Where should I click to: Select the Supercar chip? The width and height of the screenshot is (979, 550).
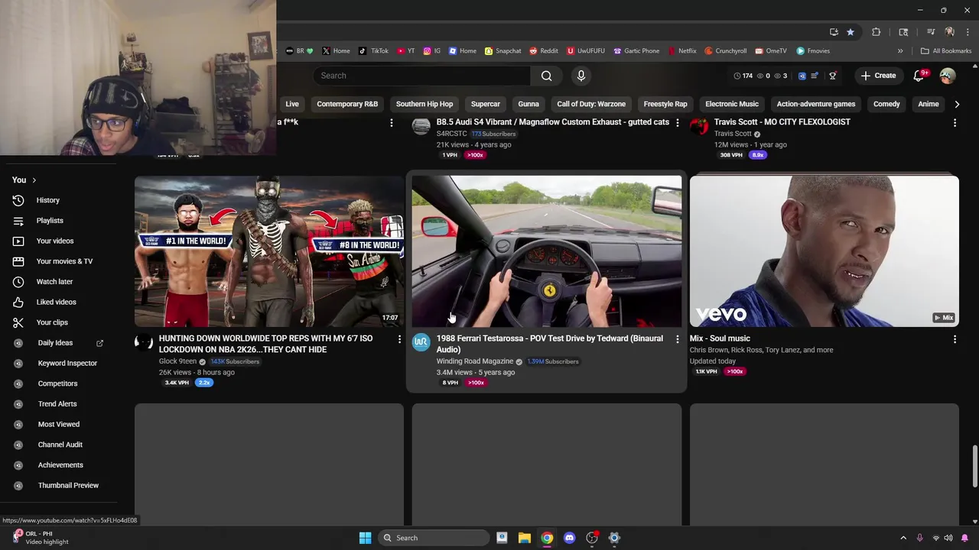point(486,104)
